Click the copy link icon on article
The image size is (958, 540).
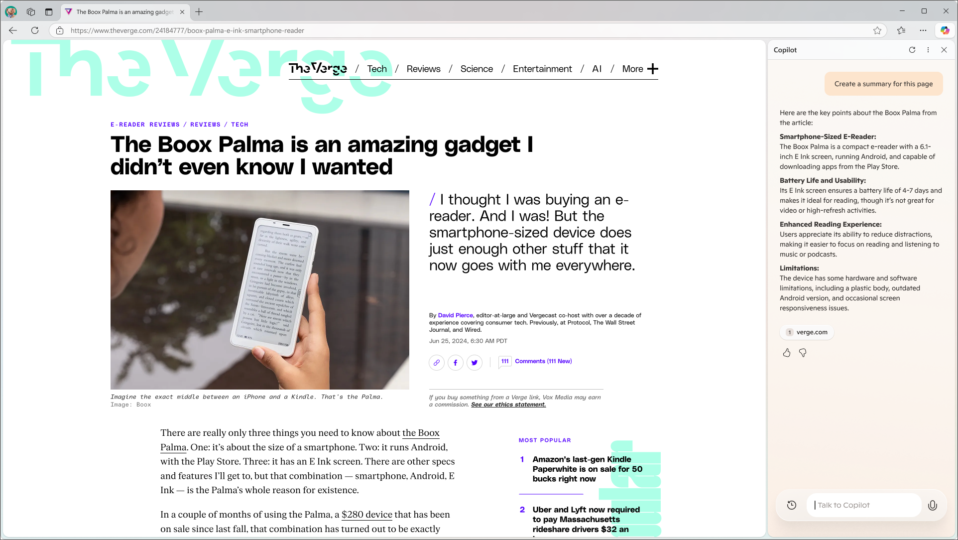pyautogui.click(x=436, y=362)
